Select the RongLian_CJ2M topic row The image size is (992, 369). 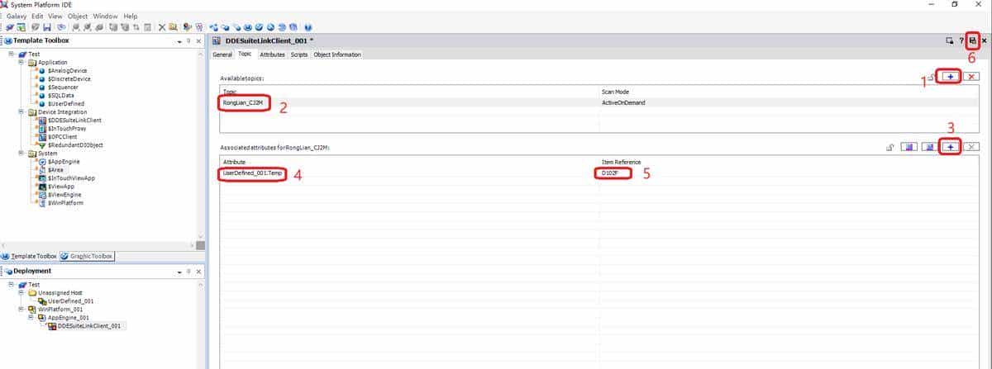click(599, 103)
